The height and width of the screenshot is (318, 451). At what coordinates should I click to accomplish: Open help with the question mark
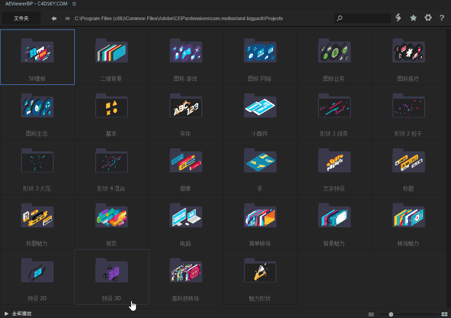click(x=442, y=18)
